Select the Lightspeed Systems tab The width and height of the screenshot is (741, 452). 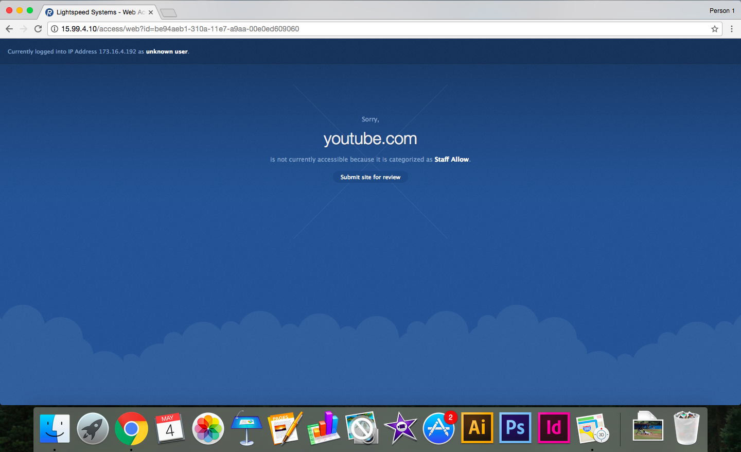point(98,12)
